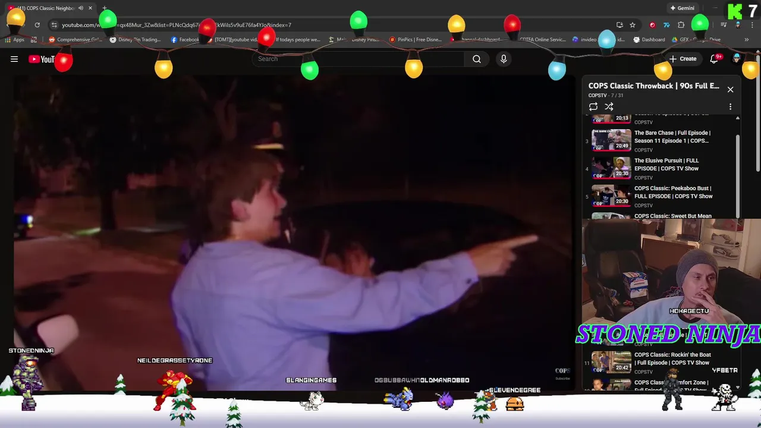Open the Disney Pin Trading bookmark
Image resolution: width=761 pixels, height=428 pixels.
pyautogui.click(x=135, y=40)
